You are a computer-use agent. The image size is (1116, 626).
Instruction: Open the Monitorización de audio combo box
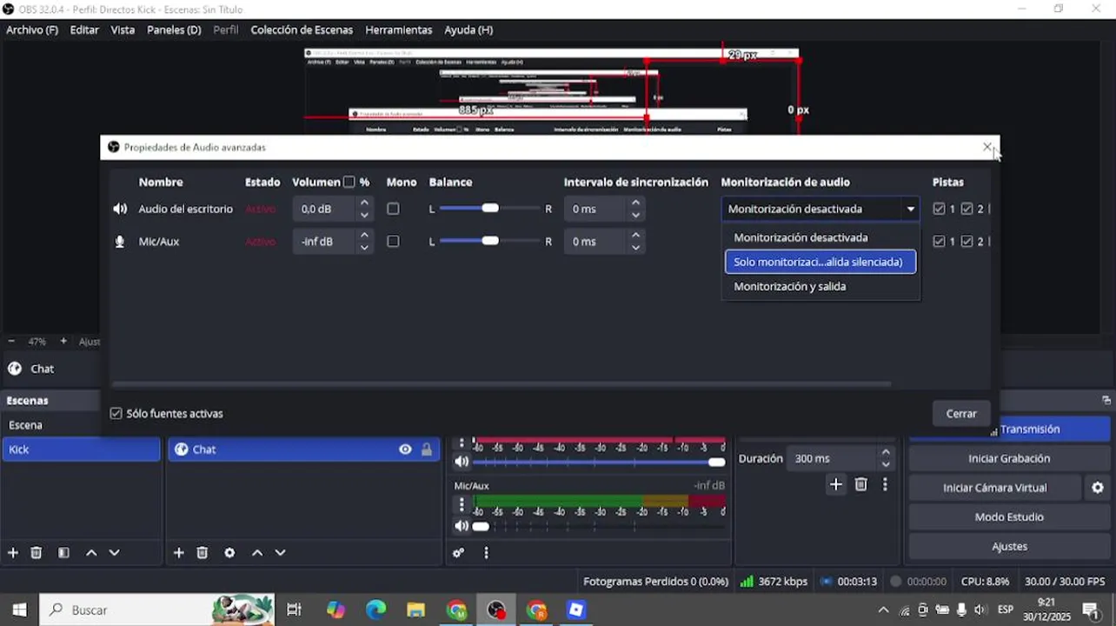820,209
